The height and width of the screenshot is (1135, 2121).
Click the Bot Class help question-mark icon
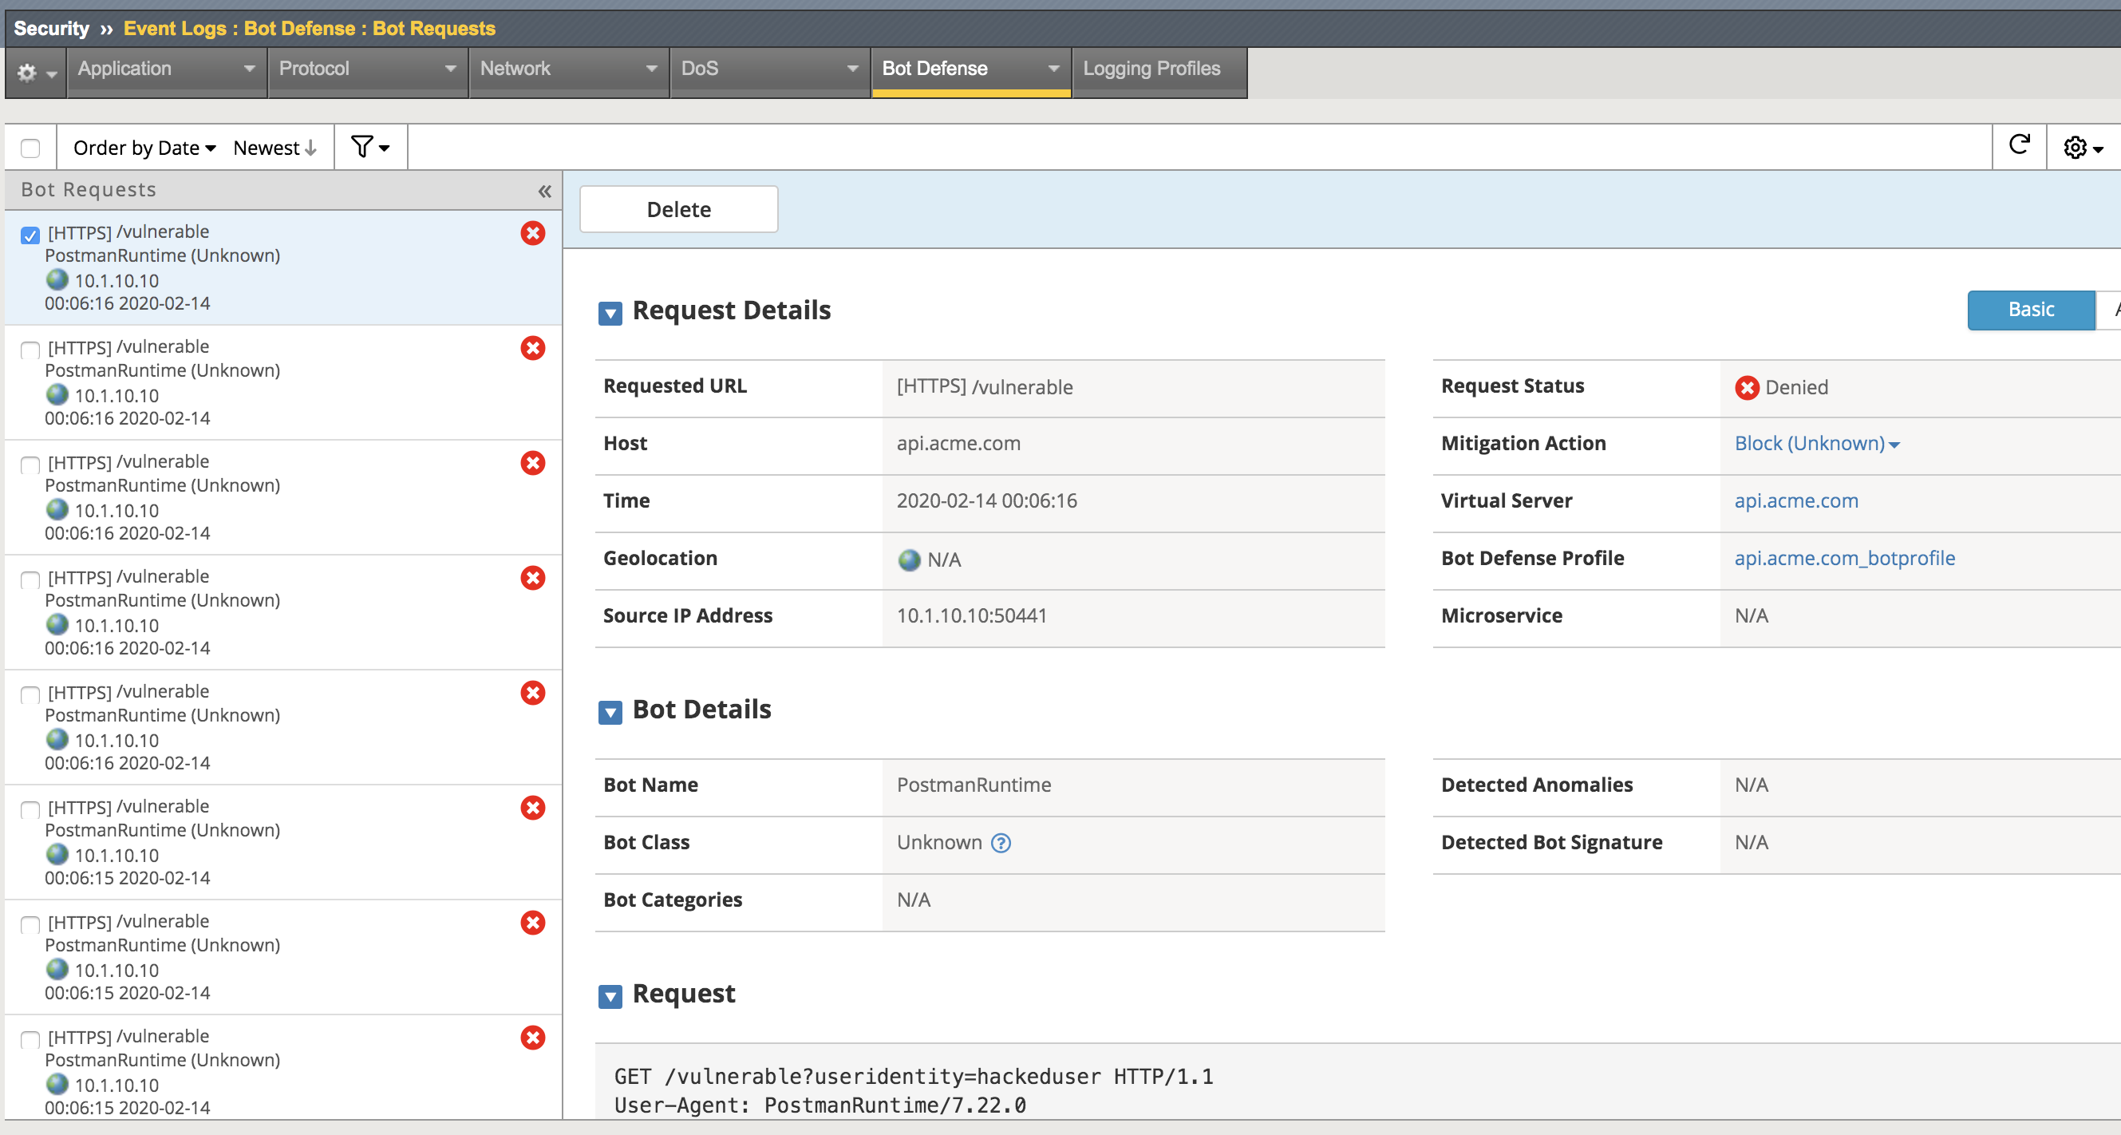click(1001, 843)
